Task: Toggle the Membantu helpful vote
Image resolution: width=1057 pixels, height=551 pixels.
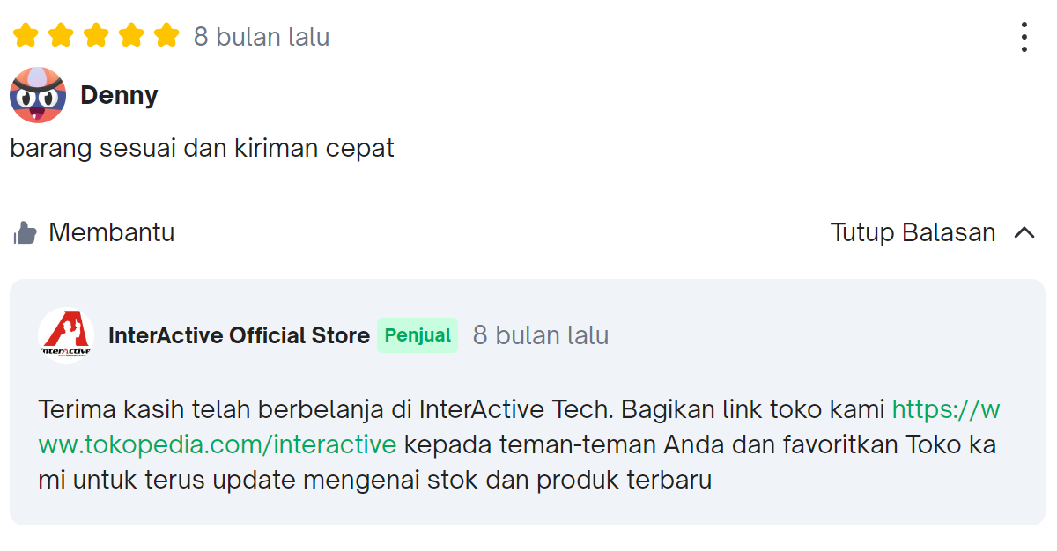Action: (x=113, y=231)
